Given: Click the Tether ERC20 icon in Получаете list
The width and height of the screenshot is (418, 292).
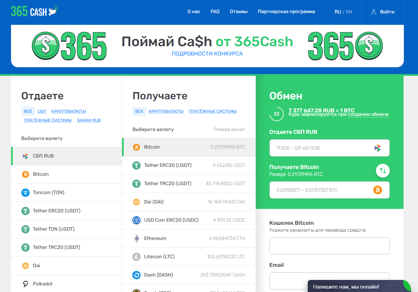Looking at the screenshot, I should (x=136, y=165).
